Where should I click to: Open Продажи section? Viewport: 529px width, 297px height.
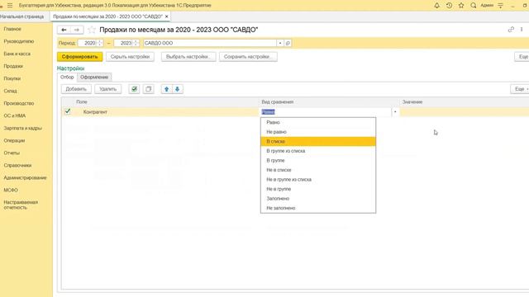point(13,66)
